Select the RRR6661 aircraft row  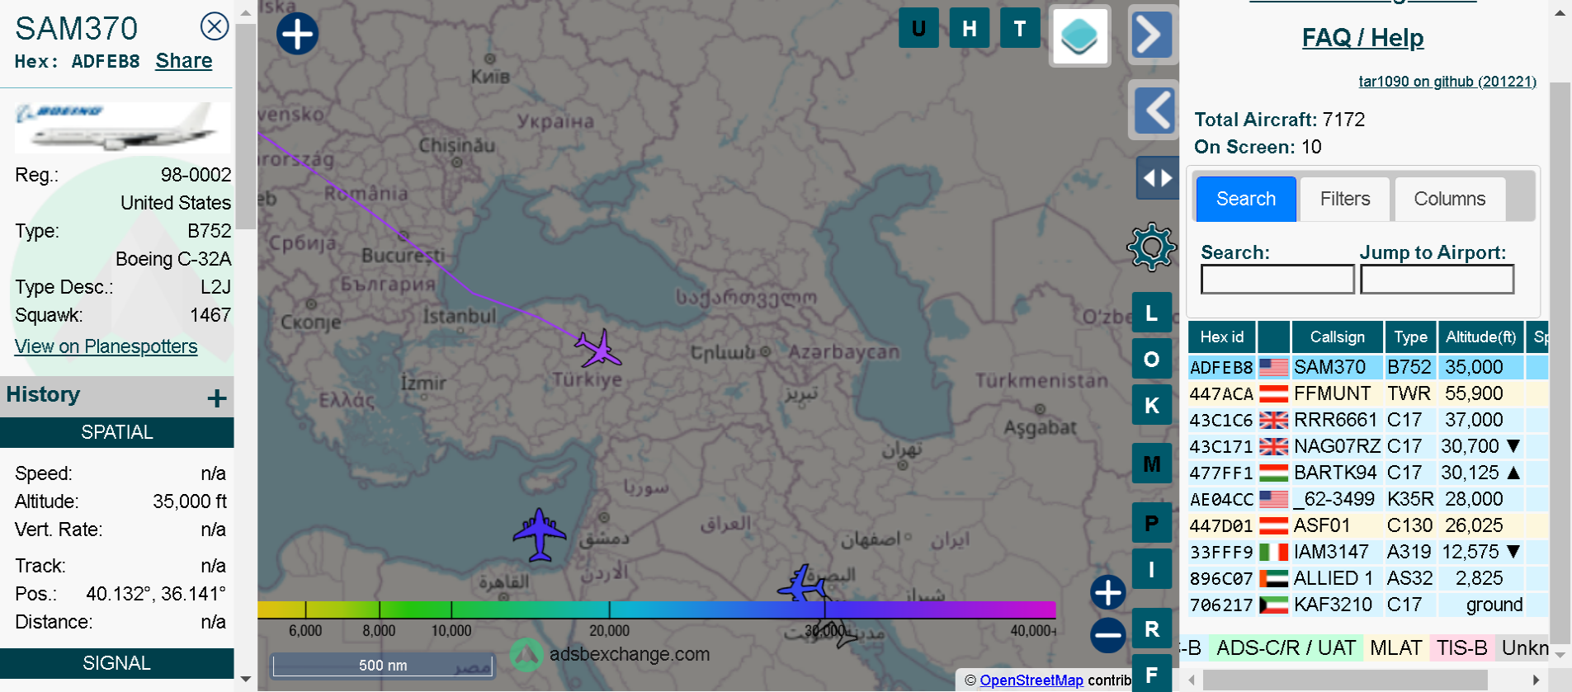tap(1368, 420)
